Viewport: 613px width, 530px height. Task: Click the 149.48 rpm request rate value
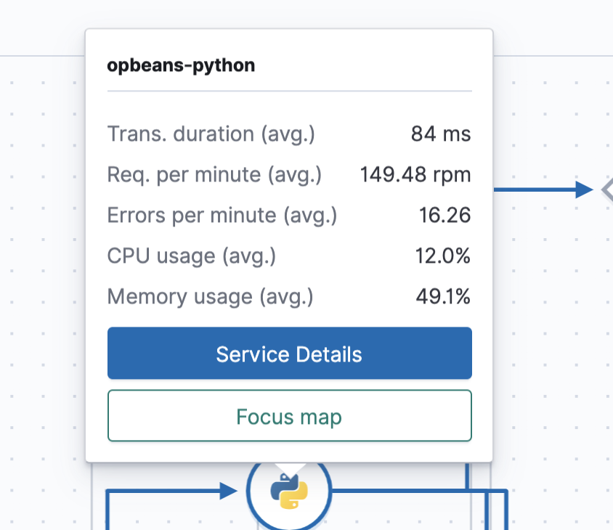(415, 174)
